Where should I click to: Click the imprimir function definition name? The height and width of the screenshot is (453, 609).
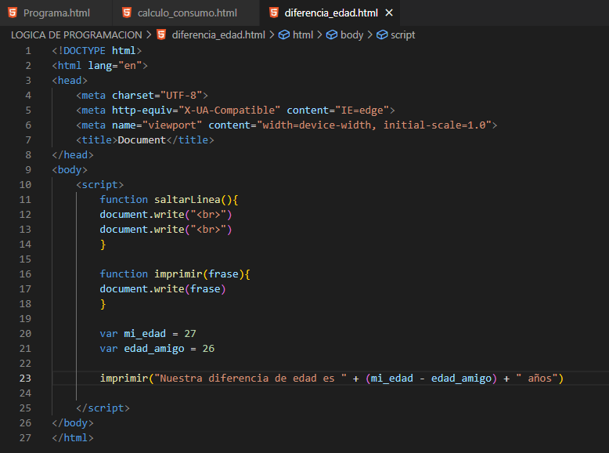[178, 274]
